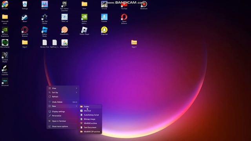Open the Star Trek Online shortcut
The width and height of the screenshot is (251, 141).
tap(45, 19)
